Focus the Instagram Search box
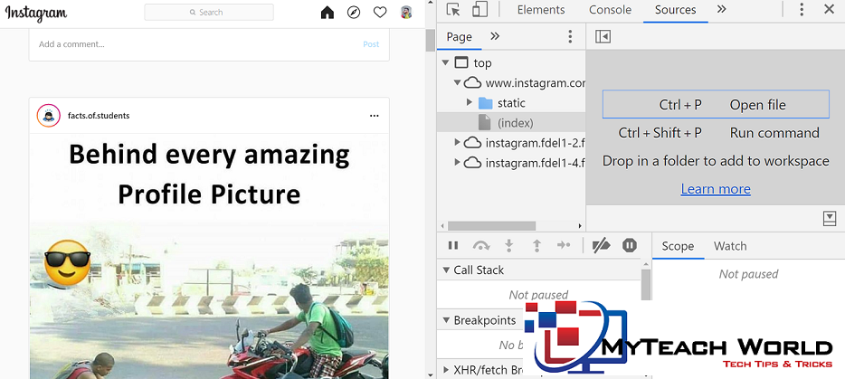Image resolution: width=845 pixels, height=379 pixels. 209,12
